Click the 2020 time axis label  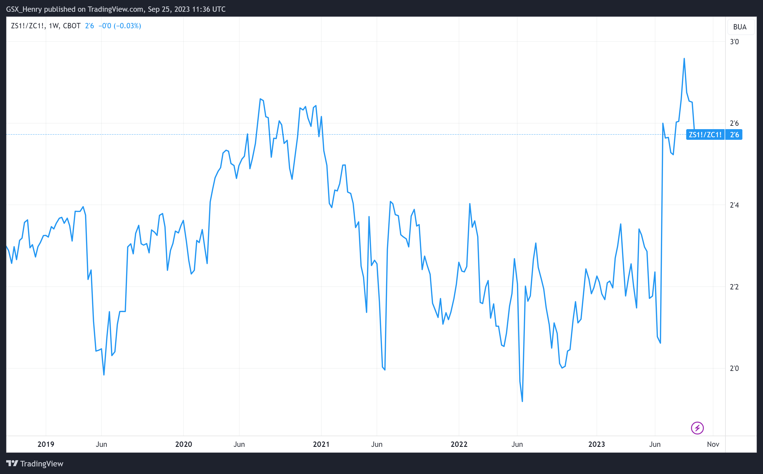point(183,444)
